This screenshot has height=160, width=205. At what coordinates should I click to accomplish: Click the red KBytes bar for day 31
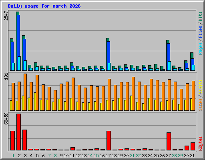pos(193,146)
